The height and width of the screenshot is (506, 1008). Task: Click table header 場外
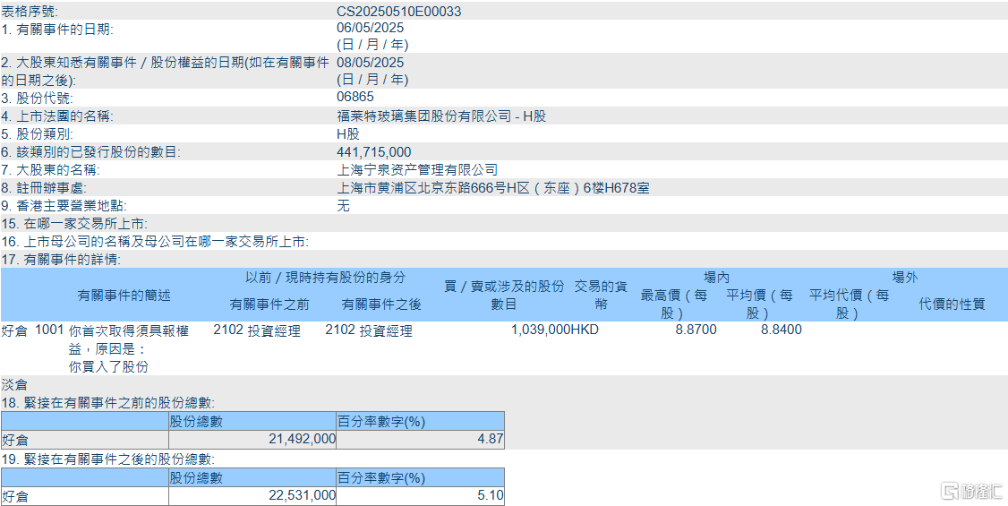904,278
